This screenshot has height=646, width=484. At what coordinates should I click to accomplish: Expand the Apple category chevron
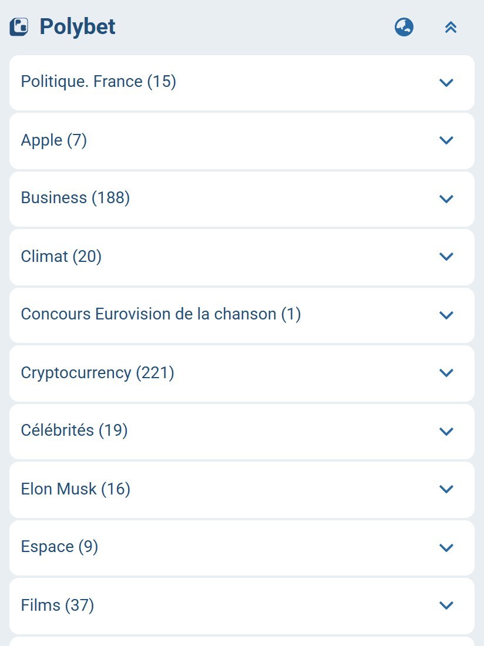pyautogui.click(x=446, y=140)
